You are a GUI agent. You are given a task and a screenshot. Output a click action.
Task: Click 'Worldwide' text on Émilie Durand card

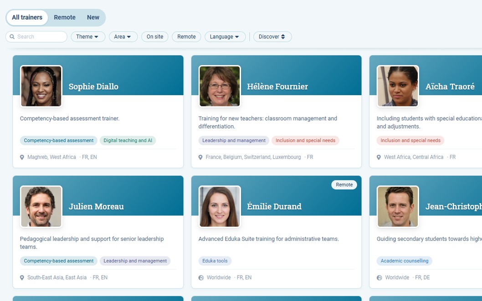click(219, 277)
